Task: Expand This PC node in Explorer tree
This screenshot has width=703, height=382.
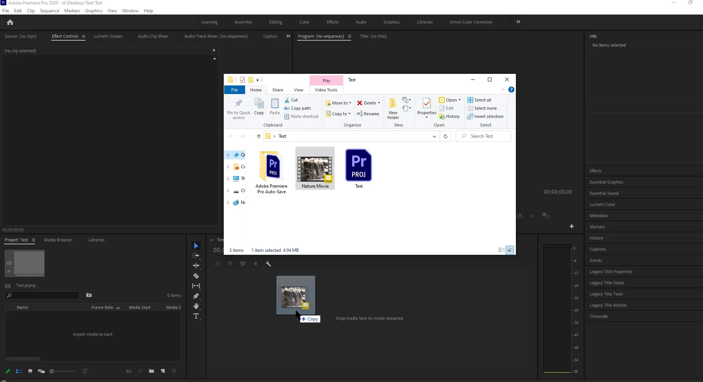Action: tap(228, 179)
